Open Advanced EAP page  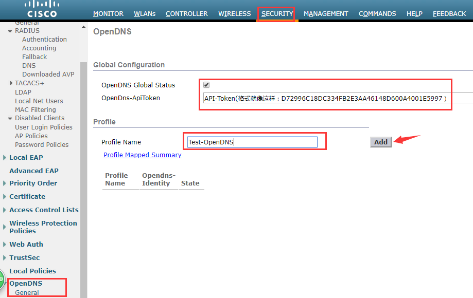coord(34,171)
